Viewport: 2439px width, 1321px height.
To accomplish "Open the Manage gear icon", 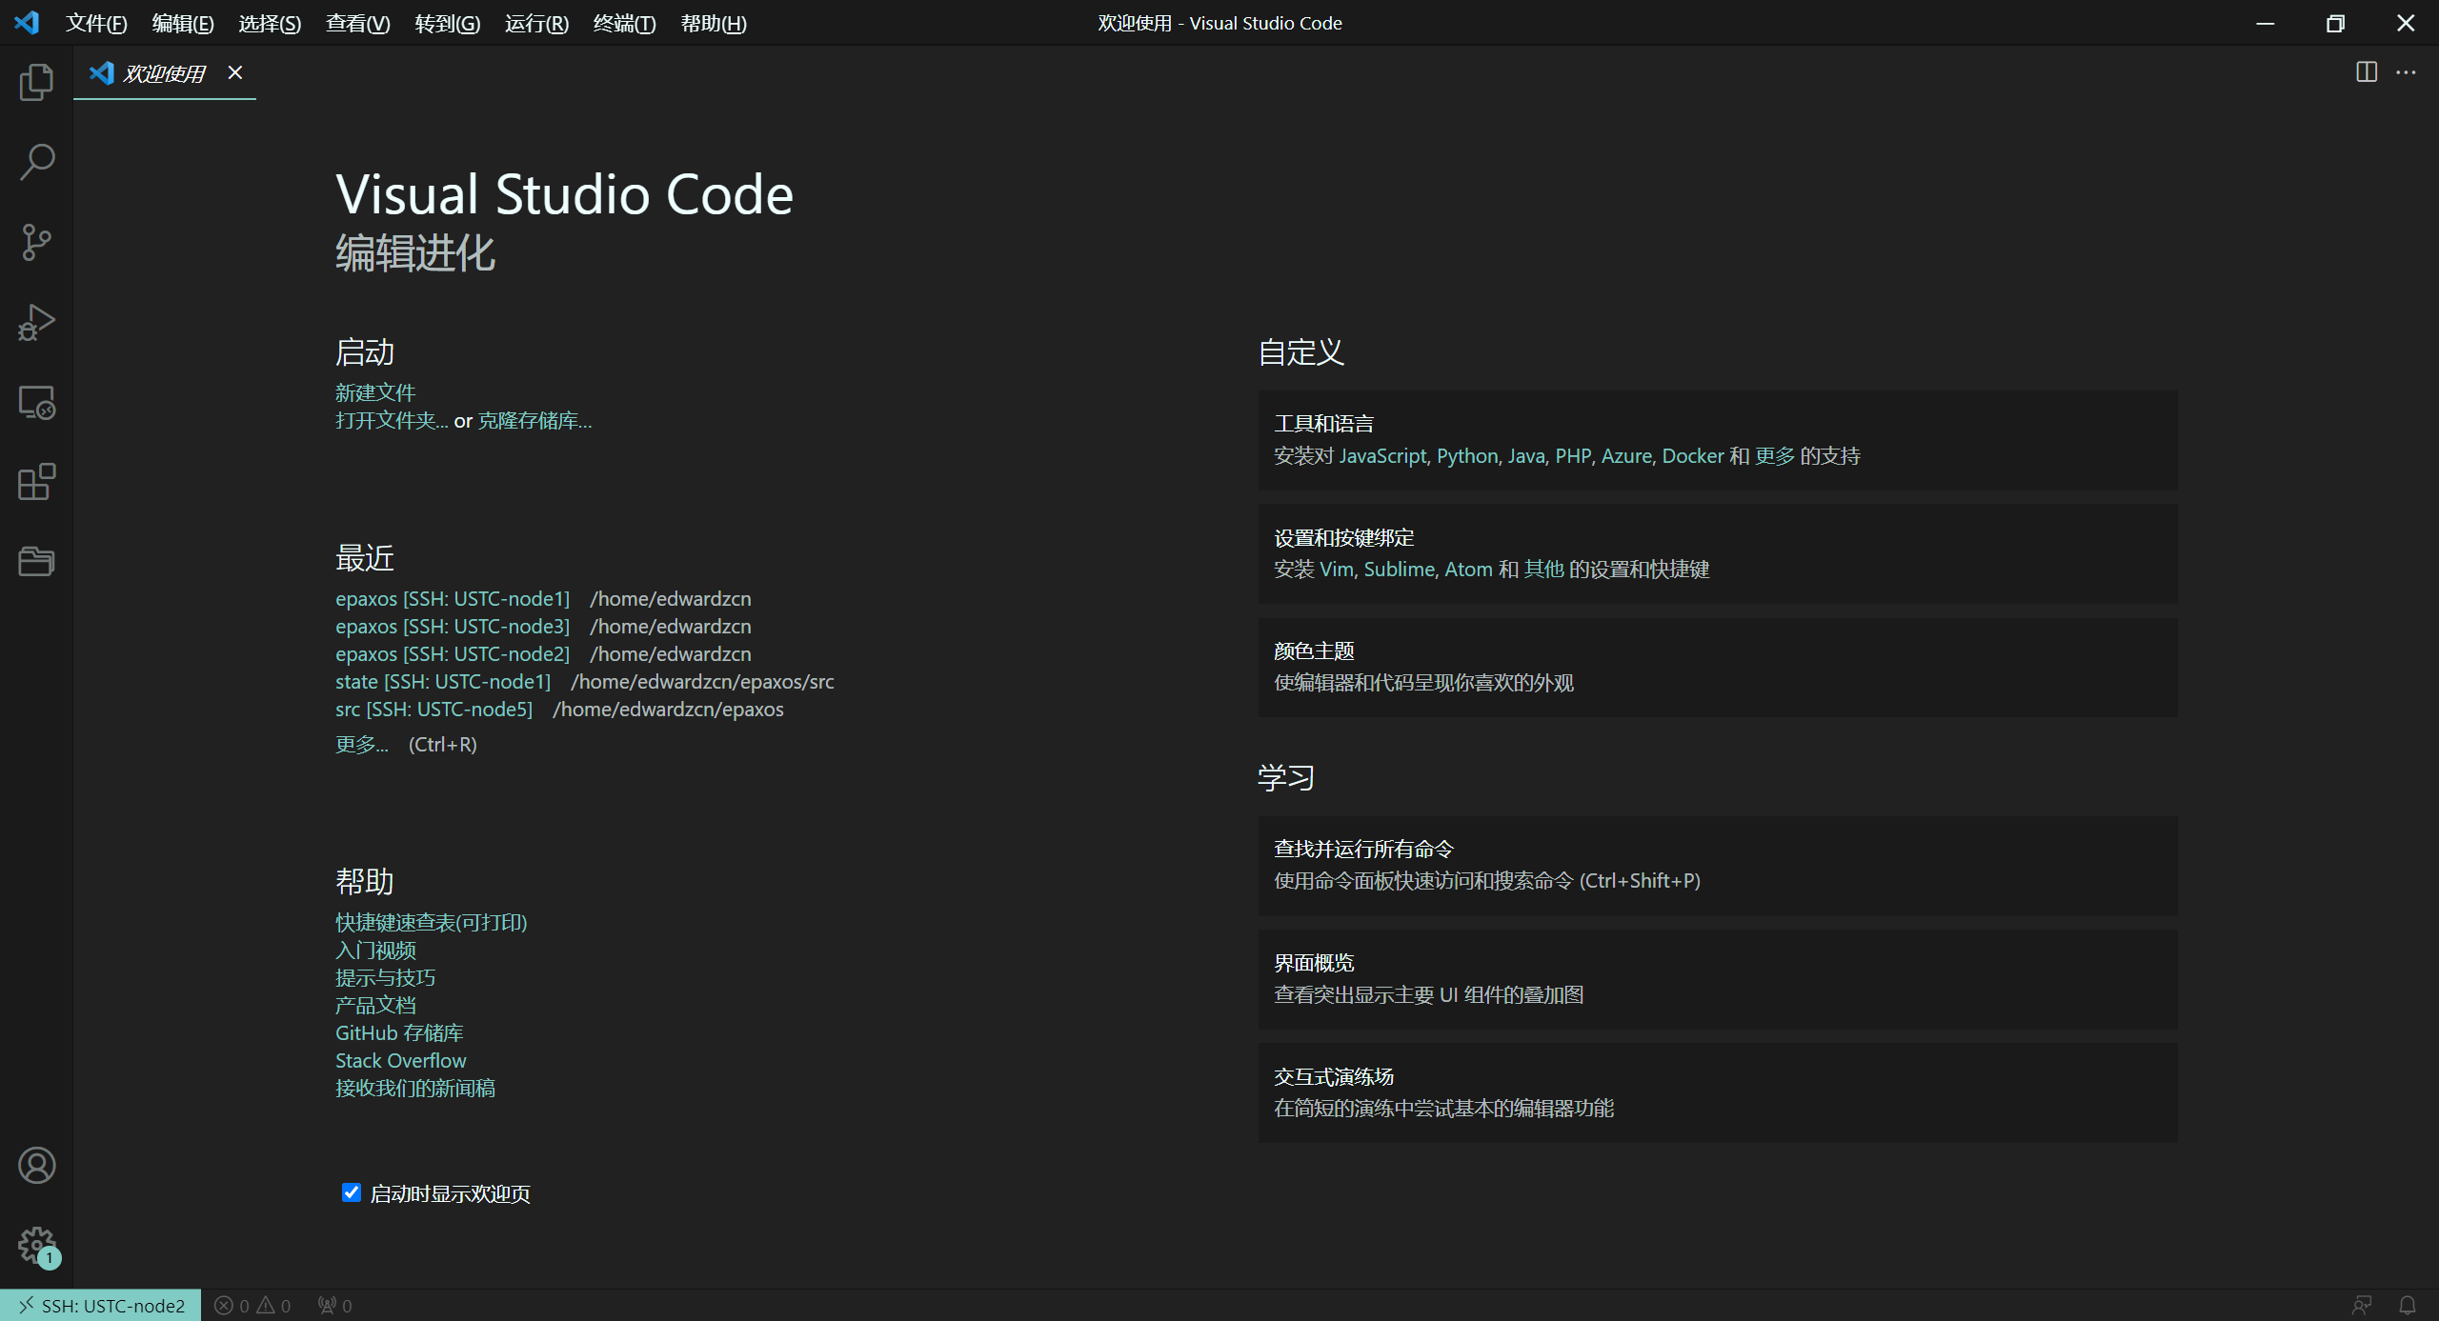I will click(36, 1245).
